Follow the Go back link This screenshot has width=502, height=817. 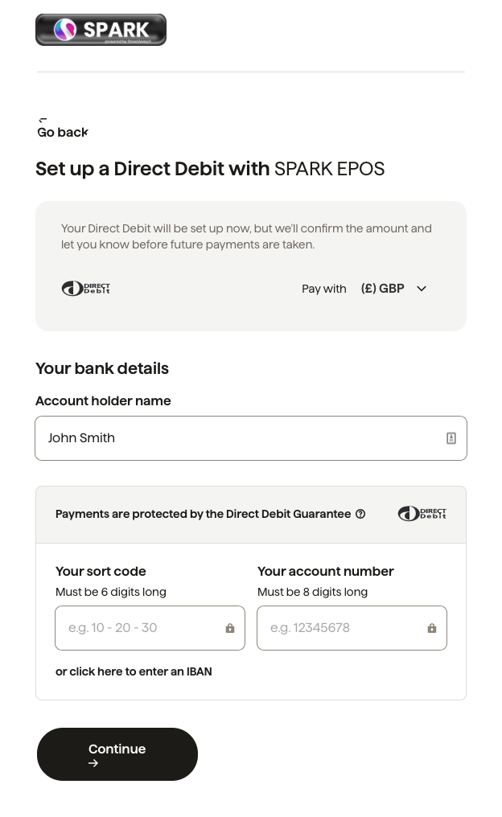tap(62, 132)
